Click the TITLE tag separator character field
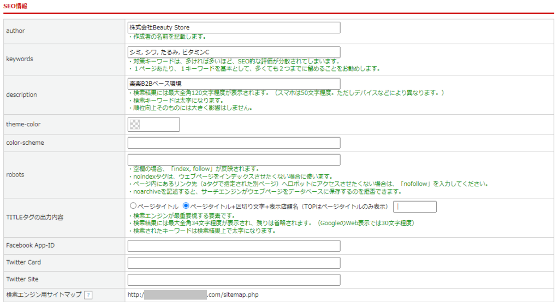Viewport: 559px width, 306px height. pos(415,207)
